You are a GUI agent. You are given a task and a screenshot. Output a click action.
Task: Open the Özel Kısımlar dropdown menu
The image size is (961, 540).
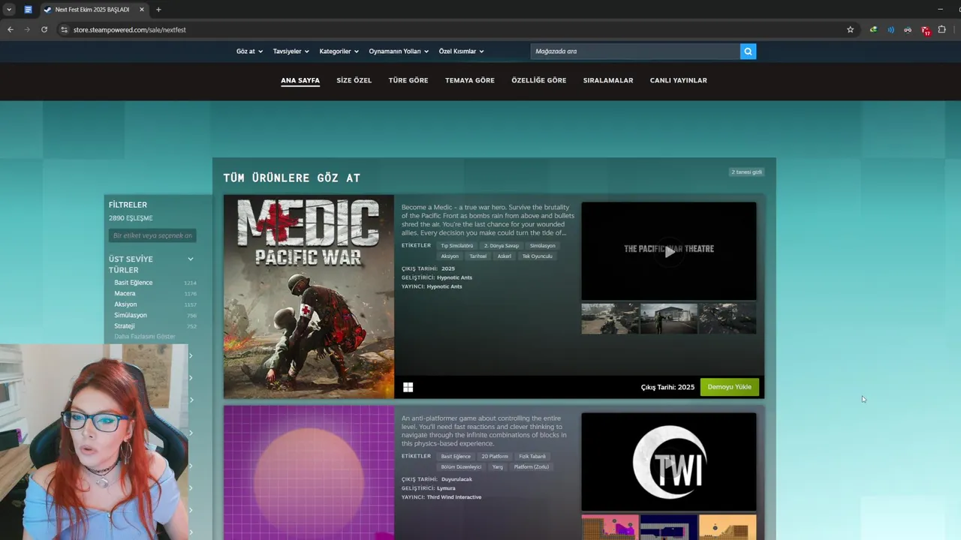click(x=461, y=51)
